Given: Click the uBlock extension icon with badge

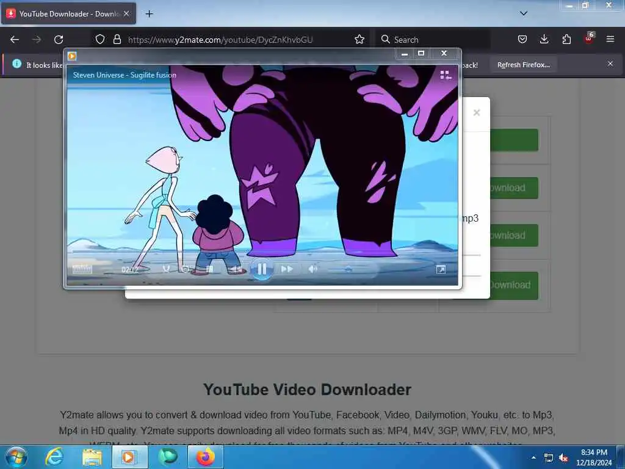Looking at the screenshot, I should pyautogui.click(x=589, y=38).
